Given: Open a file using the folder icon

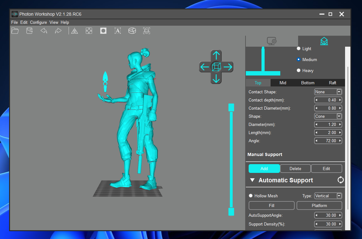Looking at the screenshot, I should click(15, 30).
